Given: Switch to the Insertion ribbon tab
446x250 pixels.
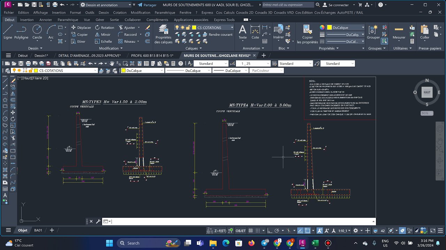Looking at the screenshot, I should [x=27, y=20].
